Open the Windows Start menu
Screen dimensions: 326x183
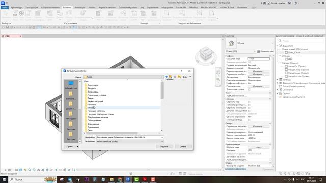point(4,179)
